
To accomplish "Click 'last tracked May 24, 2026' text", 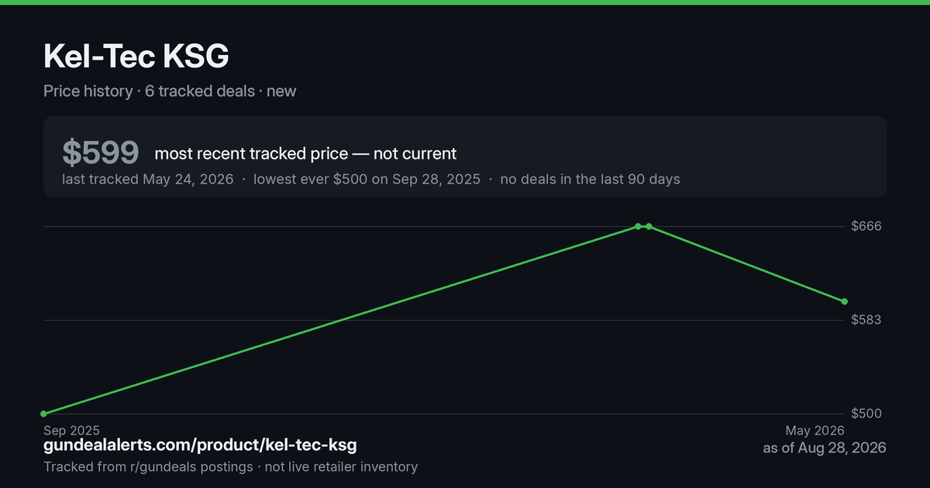I will 147,179.
